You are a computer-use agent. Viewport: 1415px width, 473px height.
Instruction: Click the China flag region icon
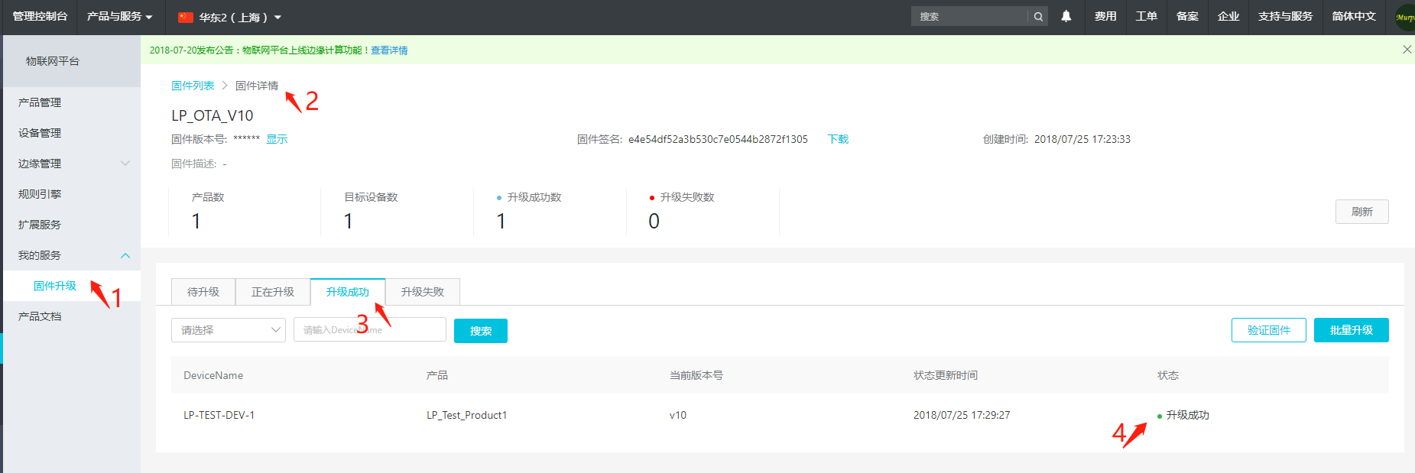186,17
